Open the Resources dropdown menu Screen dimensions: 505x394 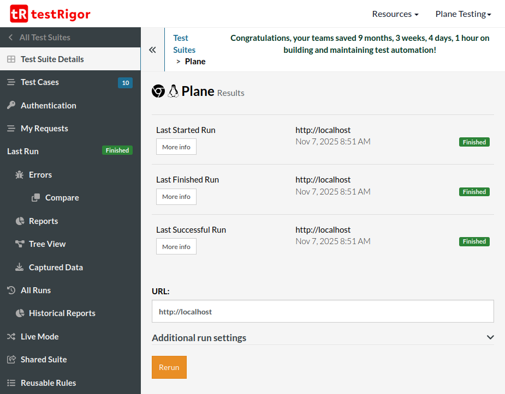(x=395, y=14)
